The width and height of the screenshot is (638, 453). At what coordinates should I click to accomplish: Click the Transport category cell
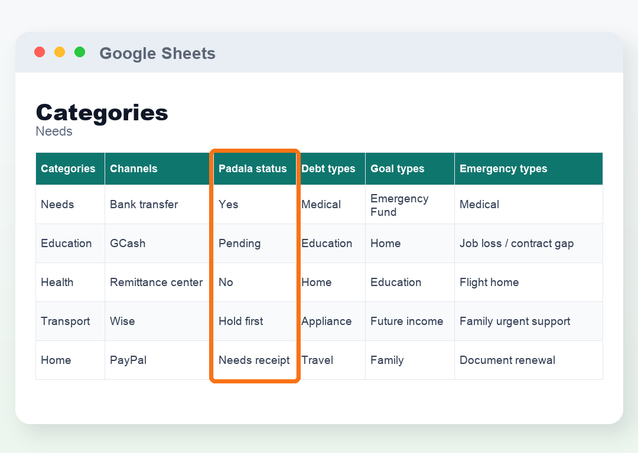pyautogui.click(x=70, y=321)
